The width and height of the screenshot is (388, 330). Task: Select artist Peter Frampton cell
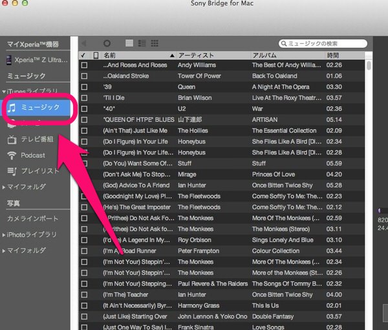(x=199, y=251)
